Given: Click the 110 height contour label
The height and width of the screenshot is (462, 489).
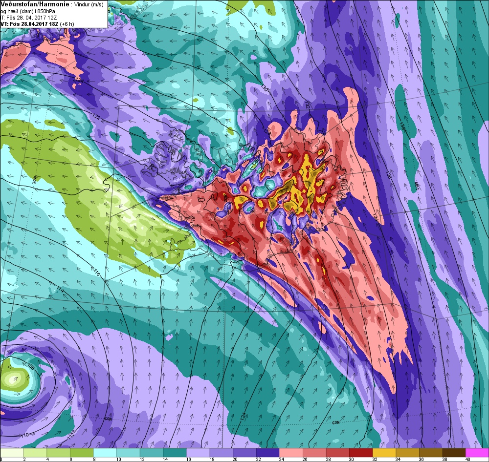Looking at the screenshot, I should pyautogui.click(x=25, y=434).
